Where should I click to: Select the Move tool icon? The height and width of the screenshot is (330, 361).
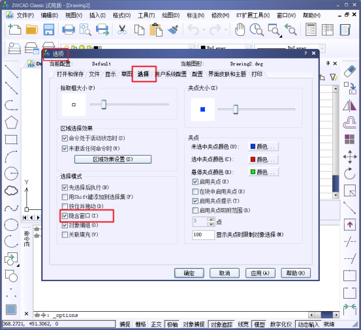click(x=350, y=157)
